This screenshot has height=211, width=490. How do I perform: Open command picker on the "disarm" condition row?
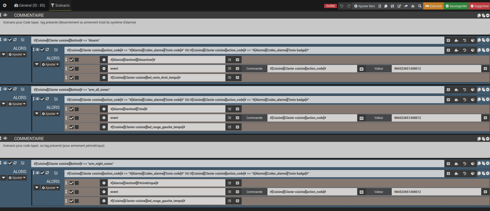[x=448, y=40]
